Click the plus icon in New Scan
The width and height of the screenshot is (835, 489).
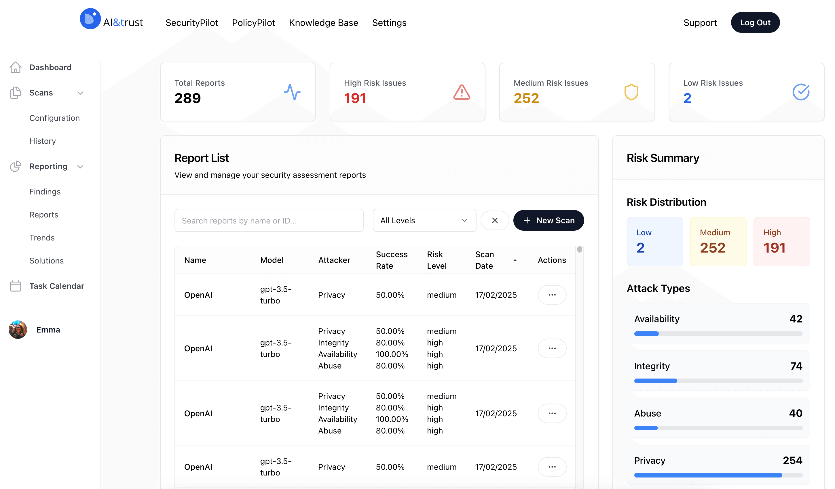[x=527, y=221]
